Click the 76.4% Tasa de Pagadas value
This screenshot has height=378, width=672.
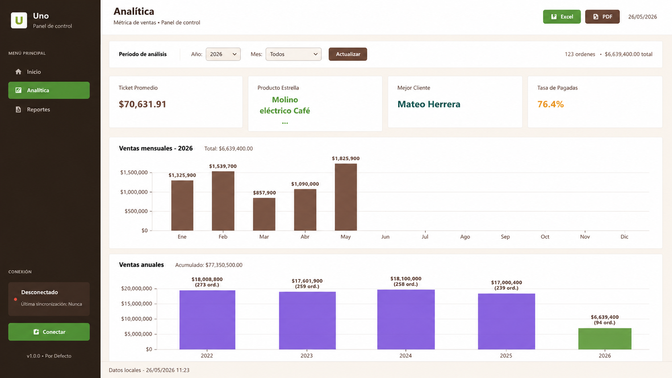[551, 104]
